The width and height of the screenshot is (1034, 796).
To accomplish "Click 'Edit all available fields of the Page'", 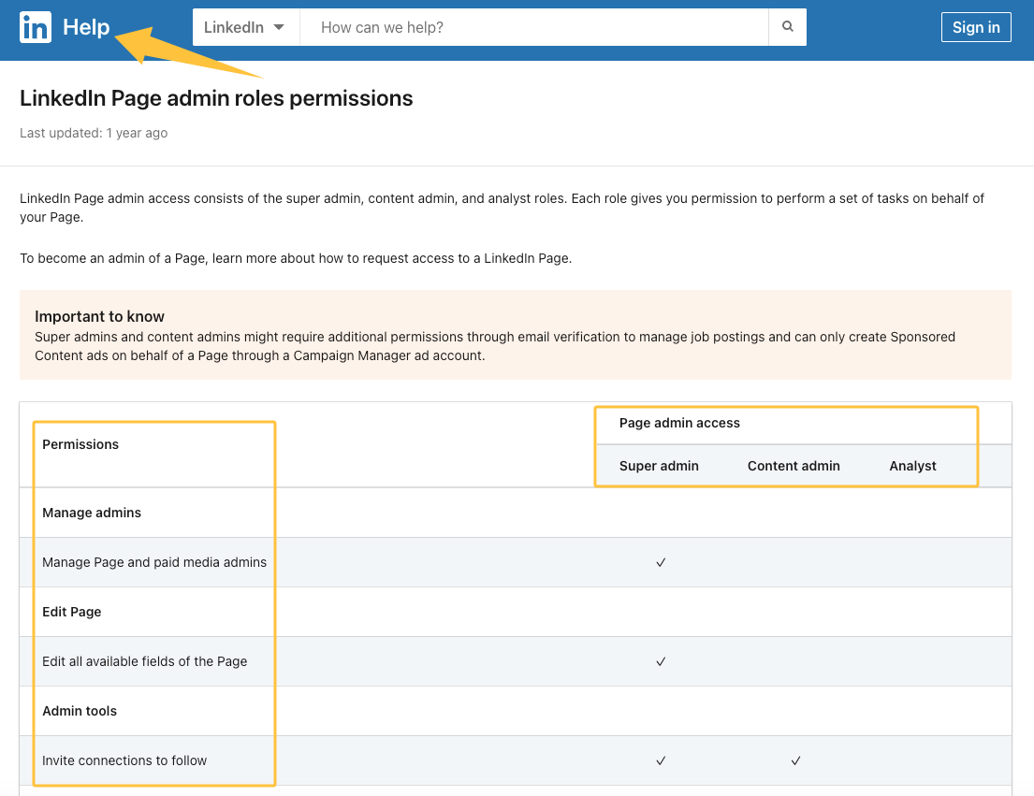I will tap(144, 661).
